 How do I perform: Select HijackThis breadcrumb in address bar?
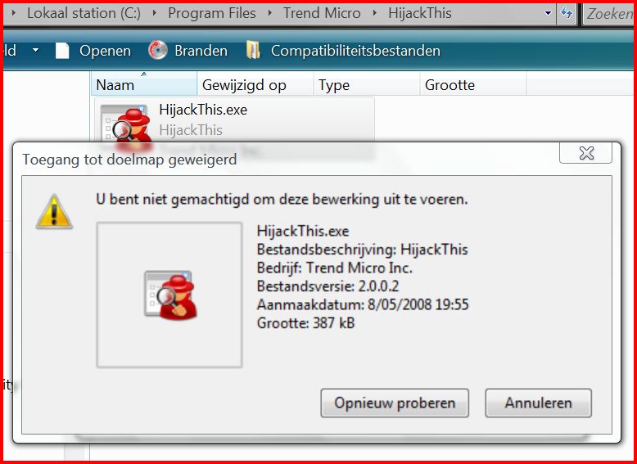pyautogui.click(x=420, y=13)
